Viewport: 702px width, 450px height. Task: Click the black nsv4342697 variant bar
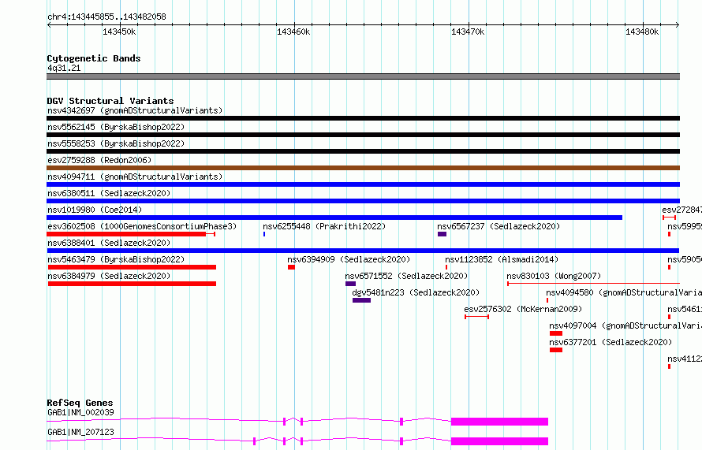(363, 118)
